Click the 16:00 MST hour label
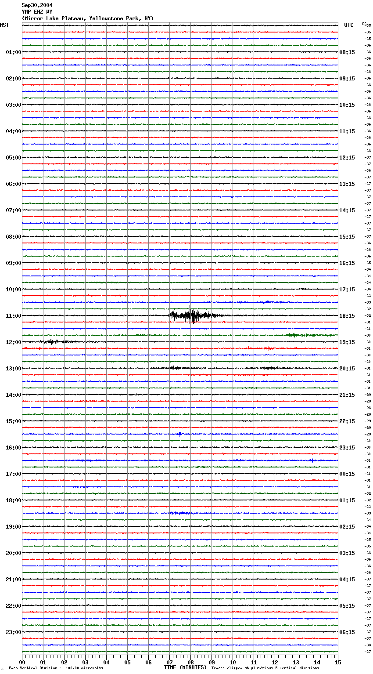373x674 pixels. tap(13, 448)
